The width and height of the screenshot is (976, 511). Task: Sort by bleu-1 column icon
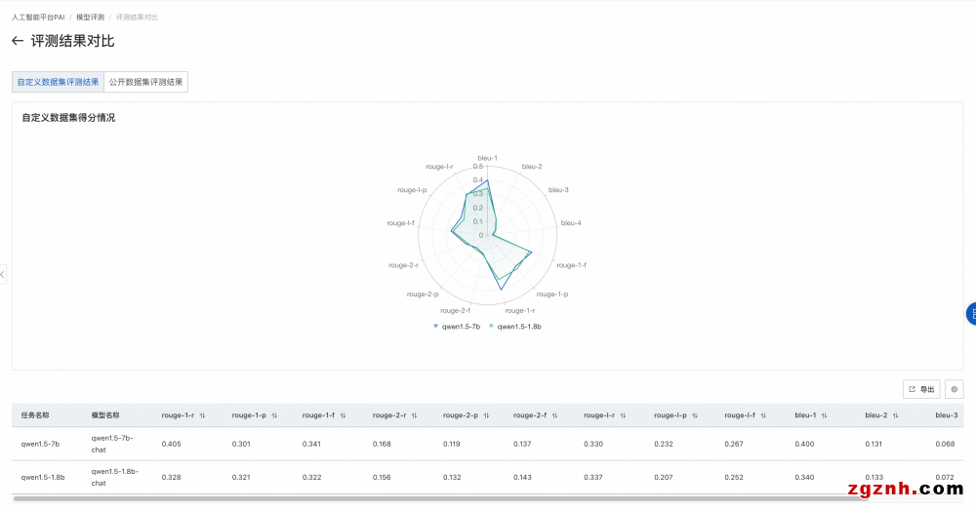pos(825,415)
